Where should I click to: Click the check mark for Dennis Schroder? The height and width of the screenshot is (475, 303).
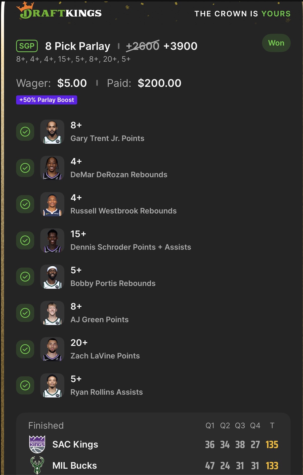pos(25,240)
